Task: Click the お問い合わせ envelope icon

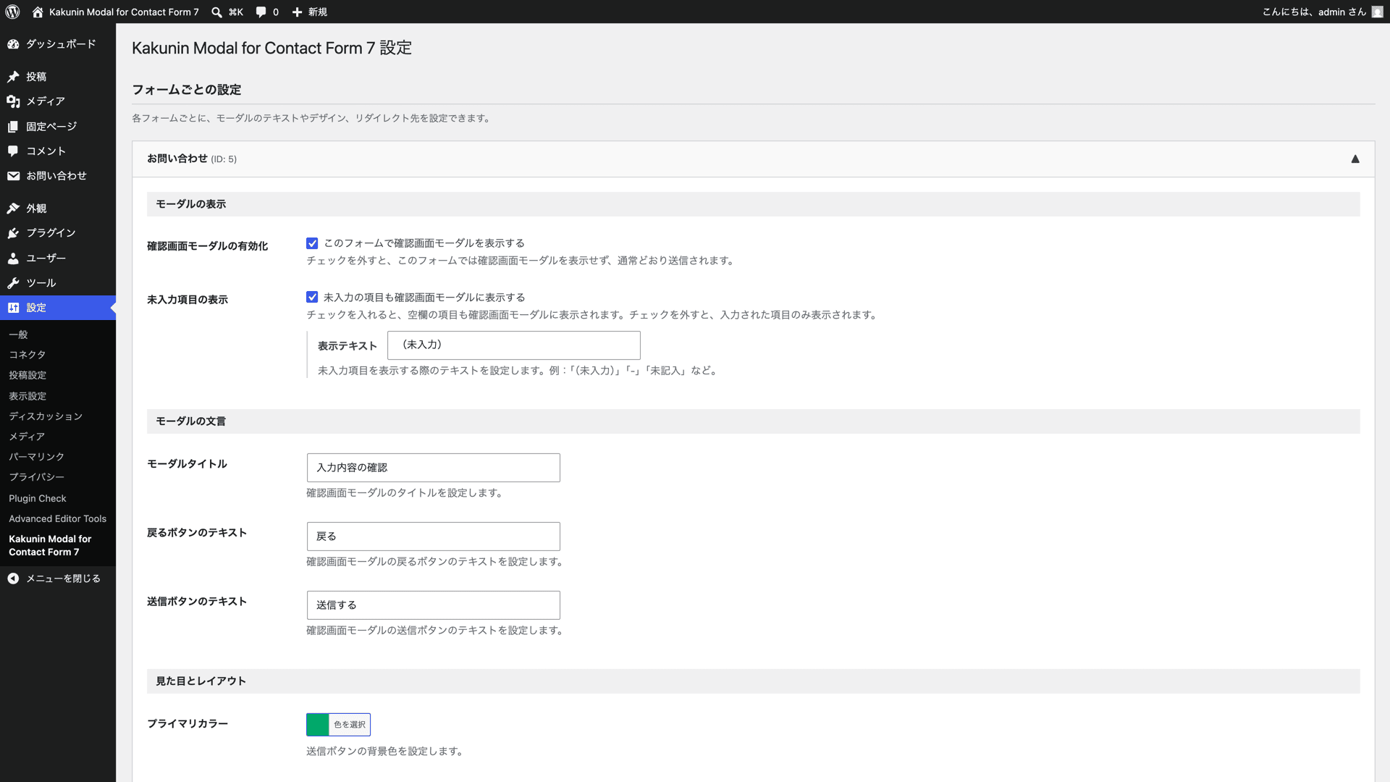Action: (13, 176)
